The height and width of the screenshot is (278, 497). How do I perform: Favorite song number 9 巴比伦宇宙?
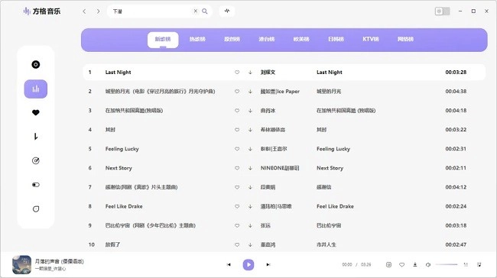click(x=237, y=226)
